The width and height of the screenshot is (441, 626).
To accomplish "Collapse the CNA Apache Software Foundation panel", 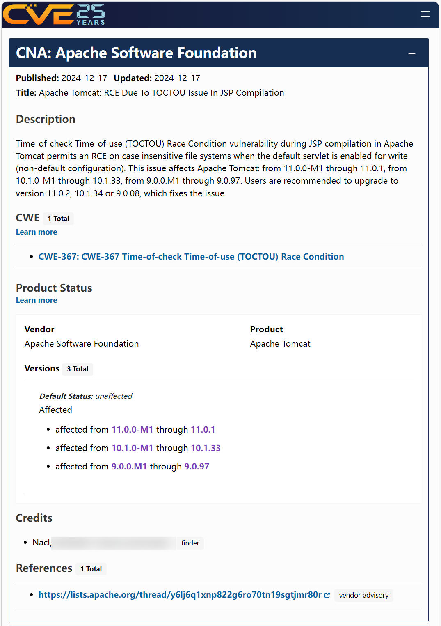I will click(x=412, y=53).
